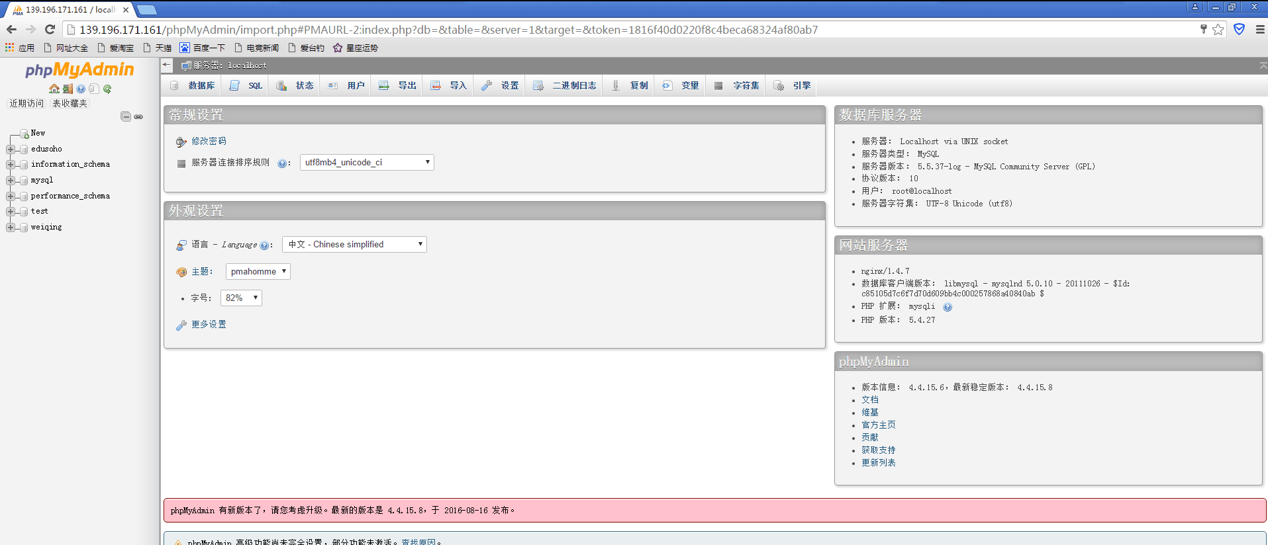Click the documentation pages icon in sidebar
The image size is (1268, 545).
click(93, 89)
